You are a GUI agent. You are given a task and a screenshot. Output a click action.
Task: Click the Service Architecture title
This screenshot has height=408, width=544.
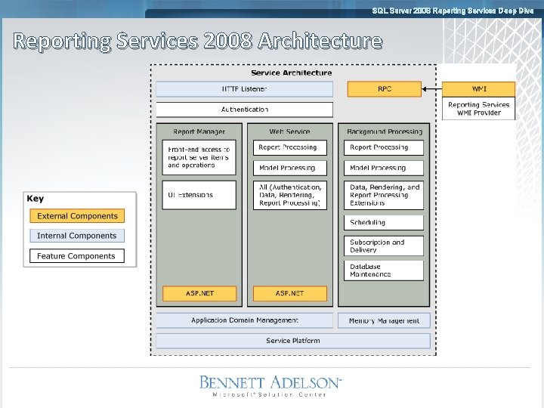[x=292, y=73]
